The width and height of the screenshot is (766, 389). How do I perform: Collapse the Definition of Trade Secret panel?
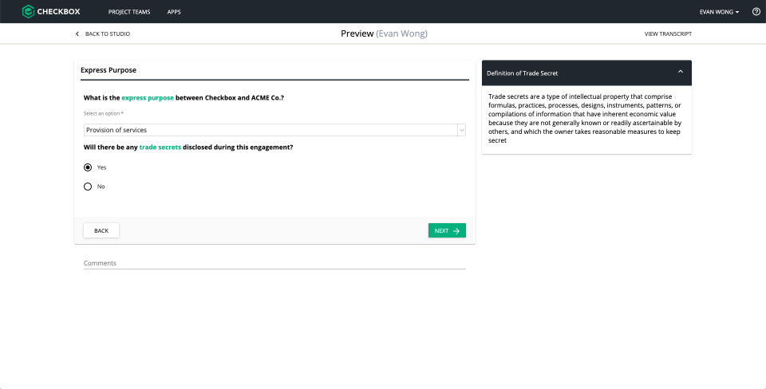pyautogui.click(x=681, y=72)
